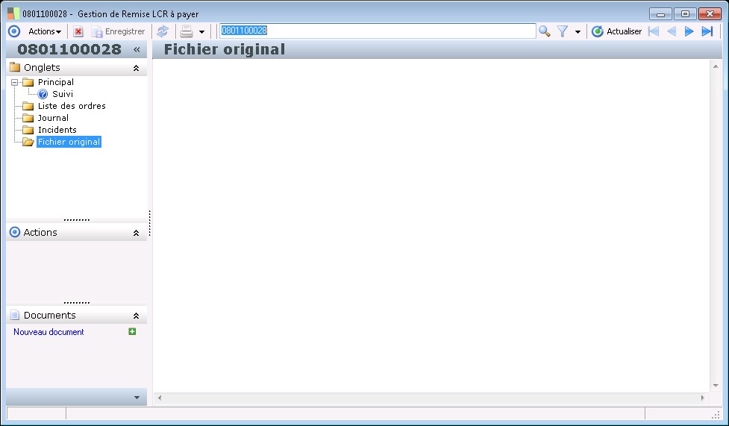Click the red delete icon in toolbar
Viewport: 729px width, 426px height.
78,31
